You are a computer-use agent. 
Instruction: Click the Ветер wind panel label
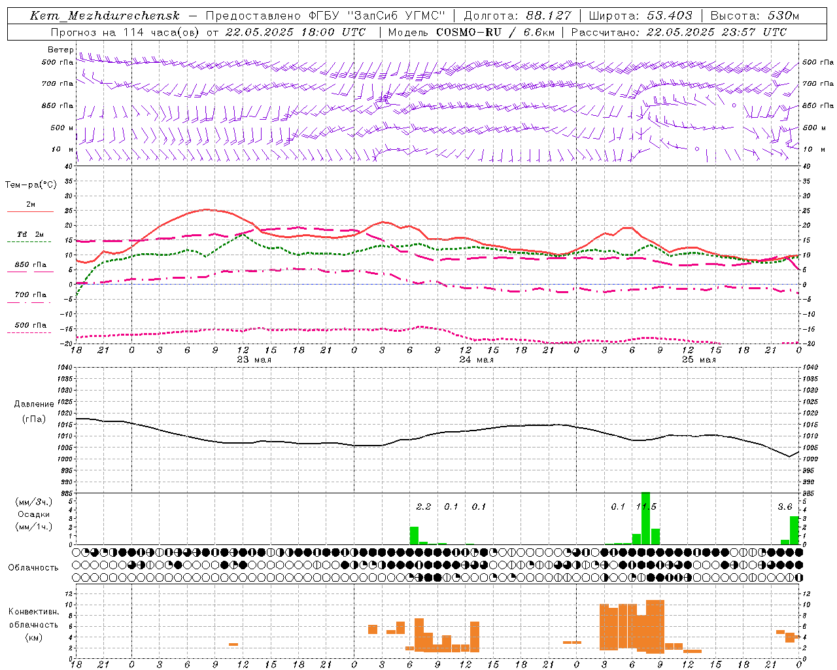[60, 50]
